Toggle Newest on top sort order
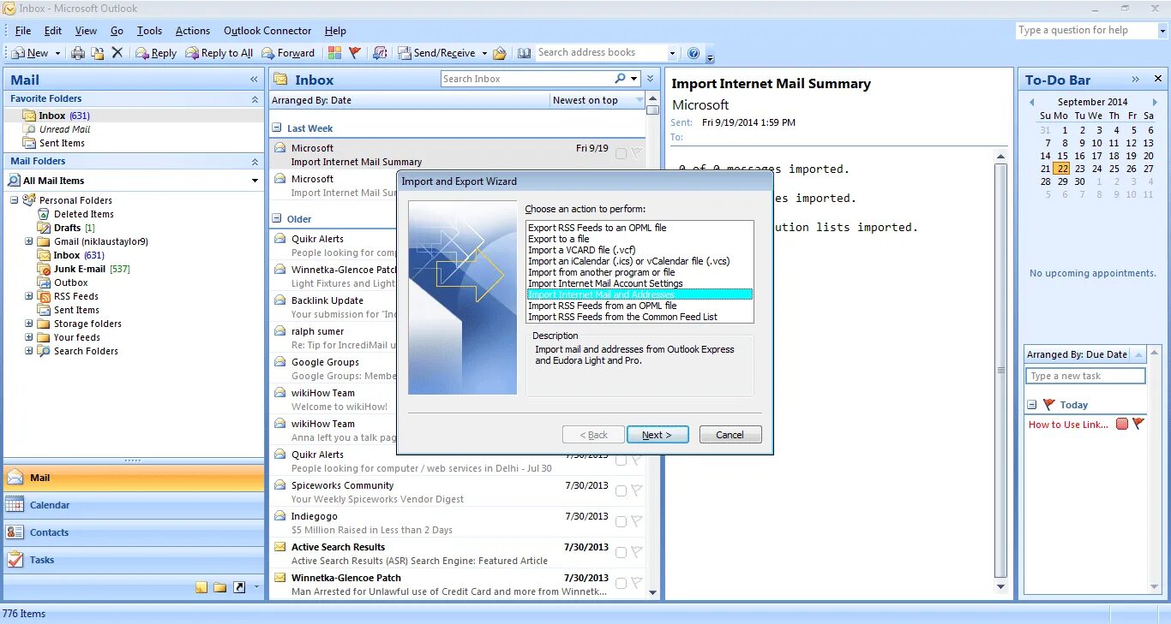Viewport: 1171px width, 624px height. tap(598, 100)
